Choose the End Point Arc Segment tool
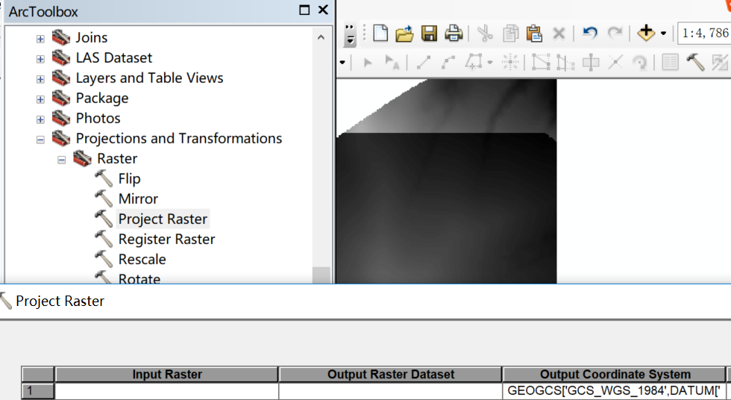The image size is (731, 400). point(448,62)
